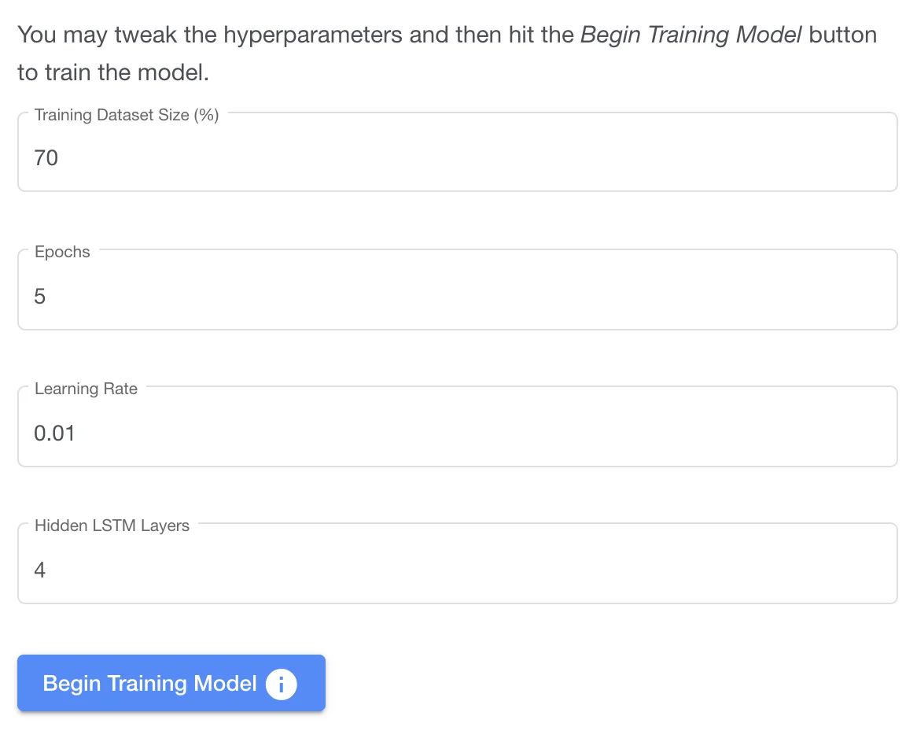917x749 pixels.
Task: Click the italic Begin Training Model text in the instructions
Action: (691, 35)
